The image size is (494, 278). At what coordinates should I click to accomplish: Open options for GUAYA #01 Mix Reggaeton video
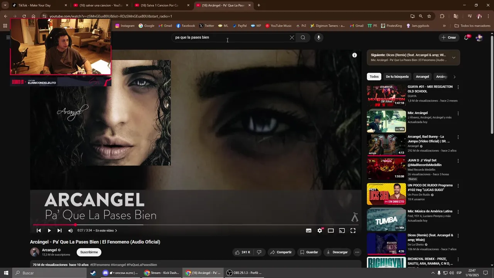(x=458, y=87)
